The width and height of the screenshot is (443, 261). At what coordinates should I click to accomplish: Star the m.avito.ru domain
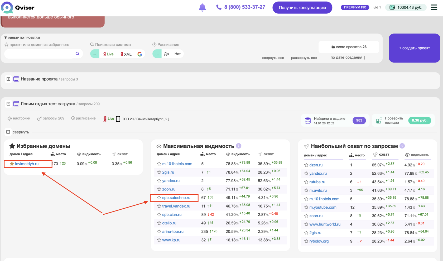tap(306, 190)
